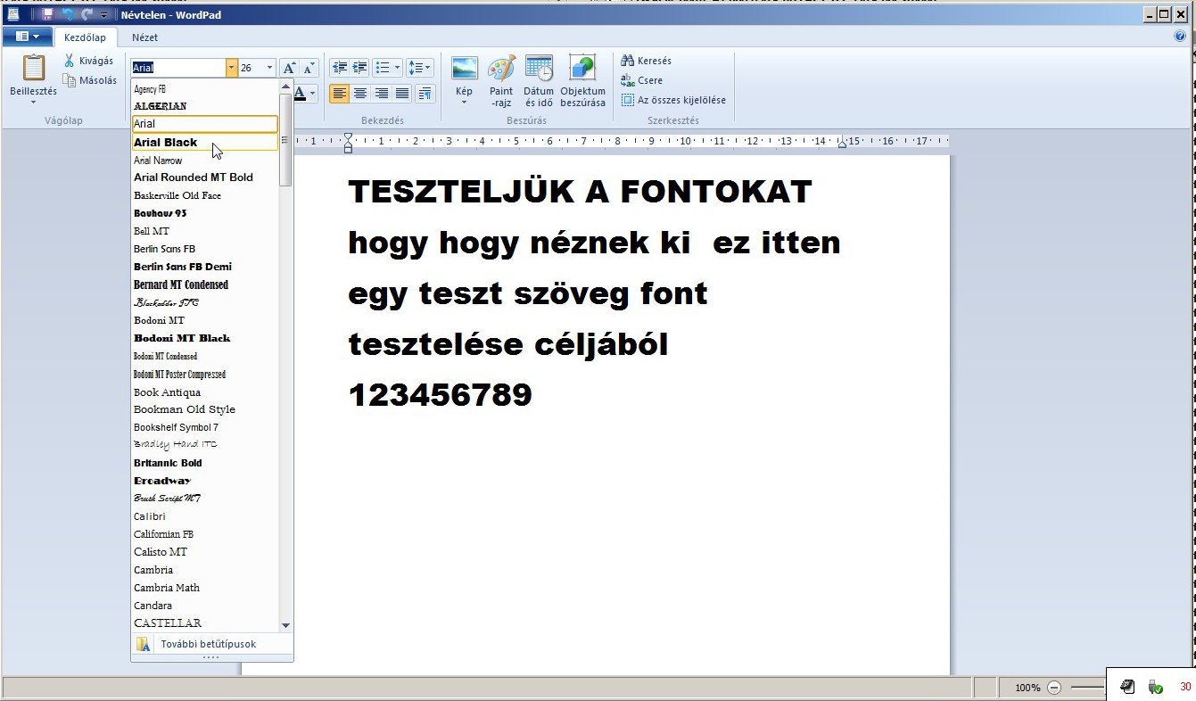The height and width of the screenshot is (701, 1196).
Task: Open the WordPad file menu button
Action: click(27, 37)
